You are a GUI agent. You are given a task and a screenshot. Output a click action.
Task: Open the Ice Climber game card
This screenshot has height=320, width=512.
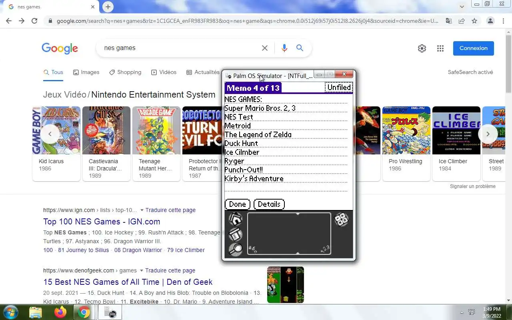(x=456, y=144)
